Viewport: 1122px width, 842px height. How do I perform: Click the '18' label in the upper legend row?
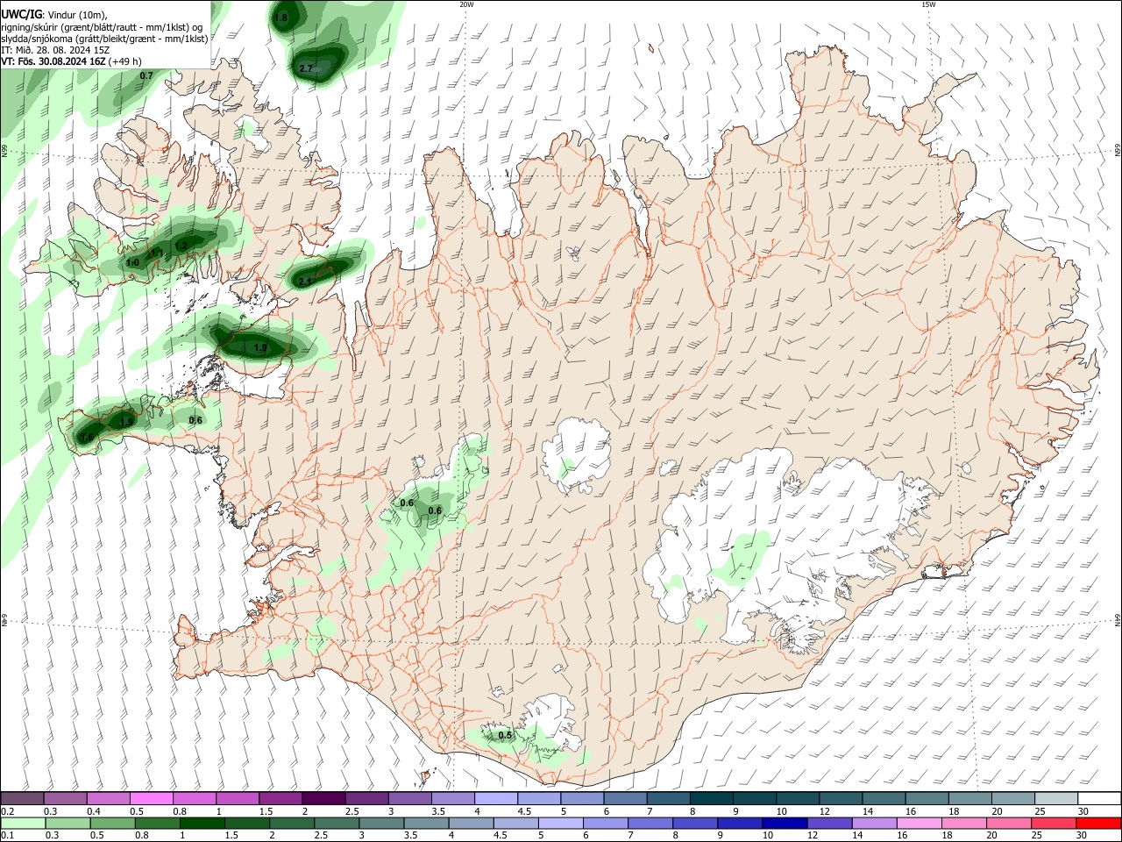tap(954, 811)
